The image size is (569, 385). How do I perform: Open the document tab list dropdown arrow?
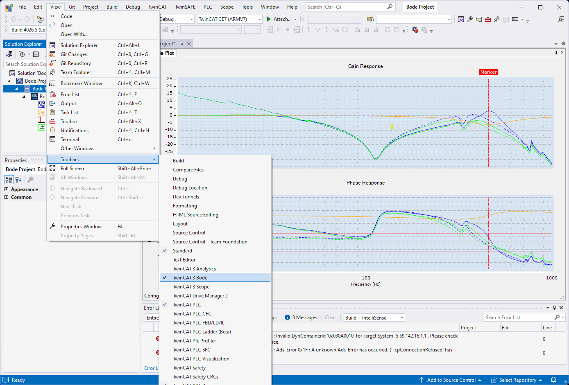click(556, 44)
